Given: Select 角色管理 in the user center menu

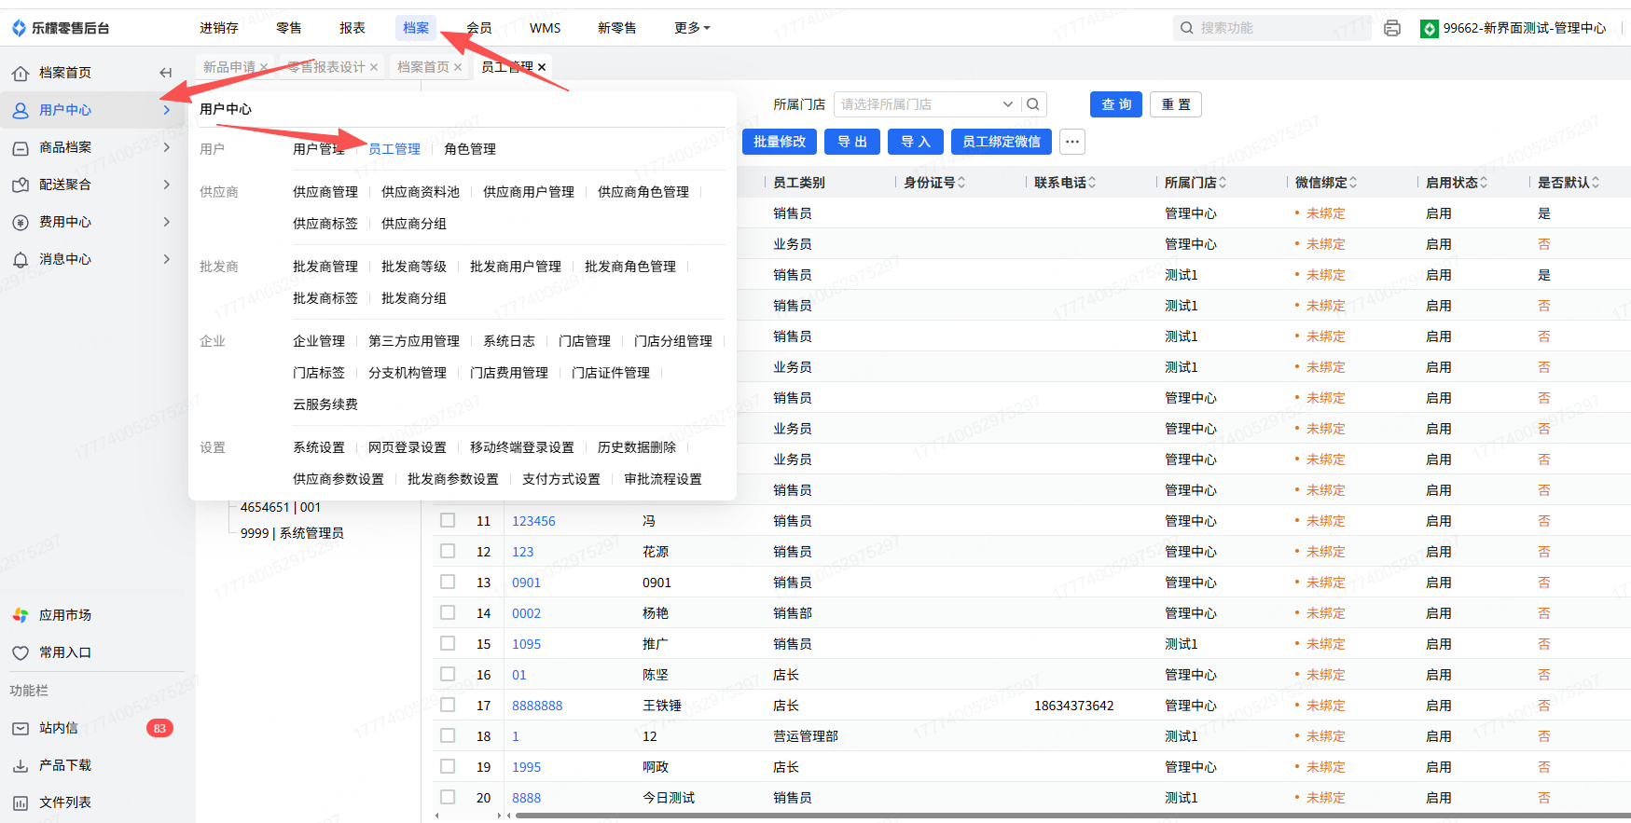Looking at the screenshot, I should 469,149.
